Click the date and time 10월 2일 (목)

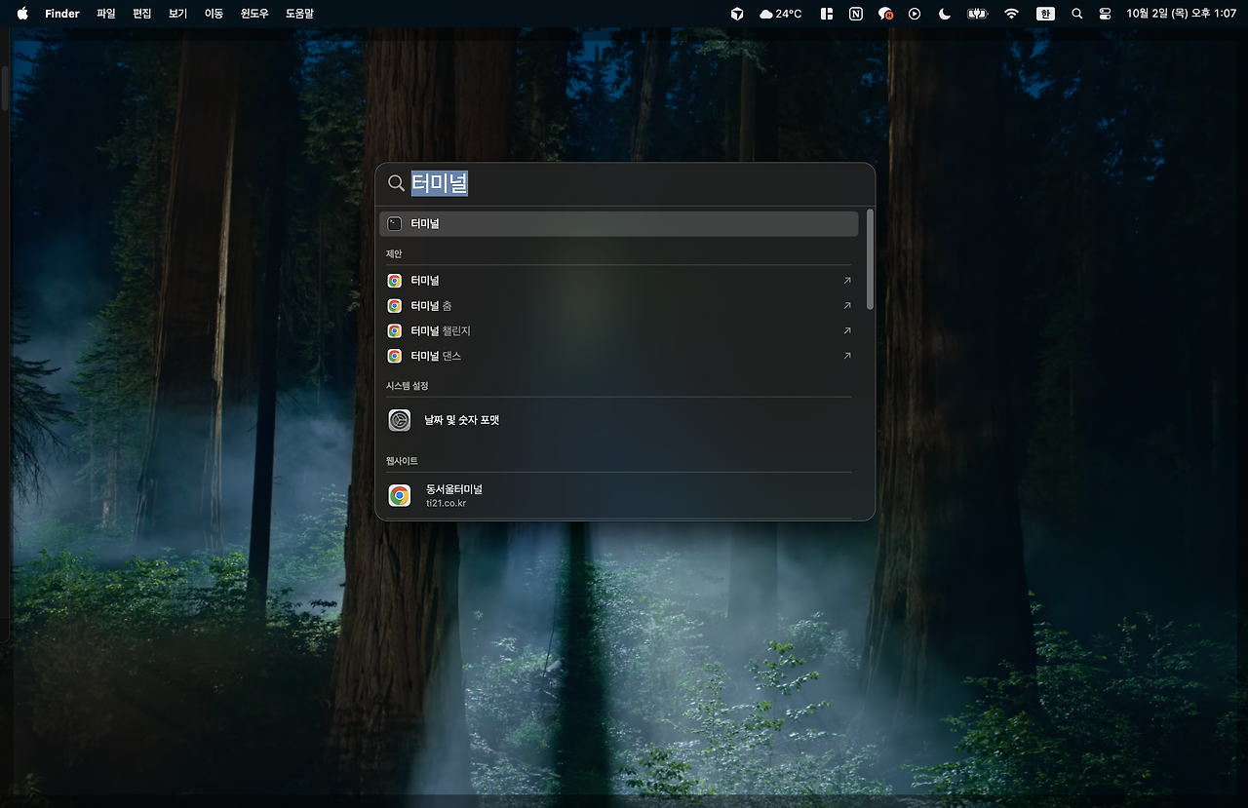point(1181,14)
